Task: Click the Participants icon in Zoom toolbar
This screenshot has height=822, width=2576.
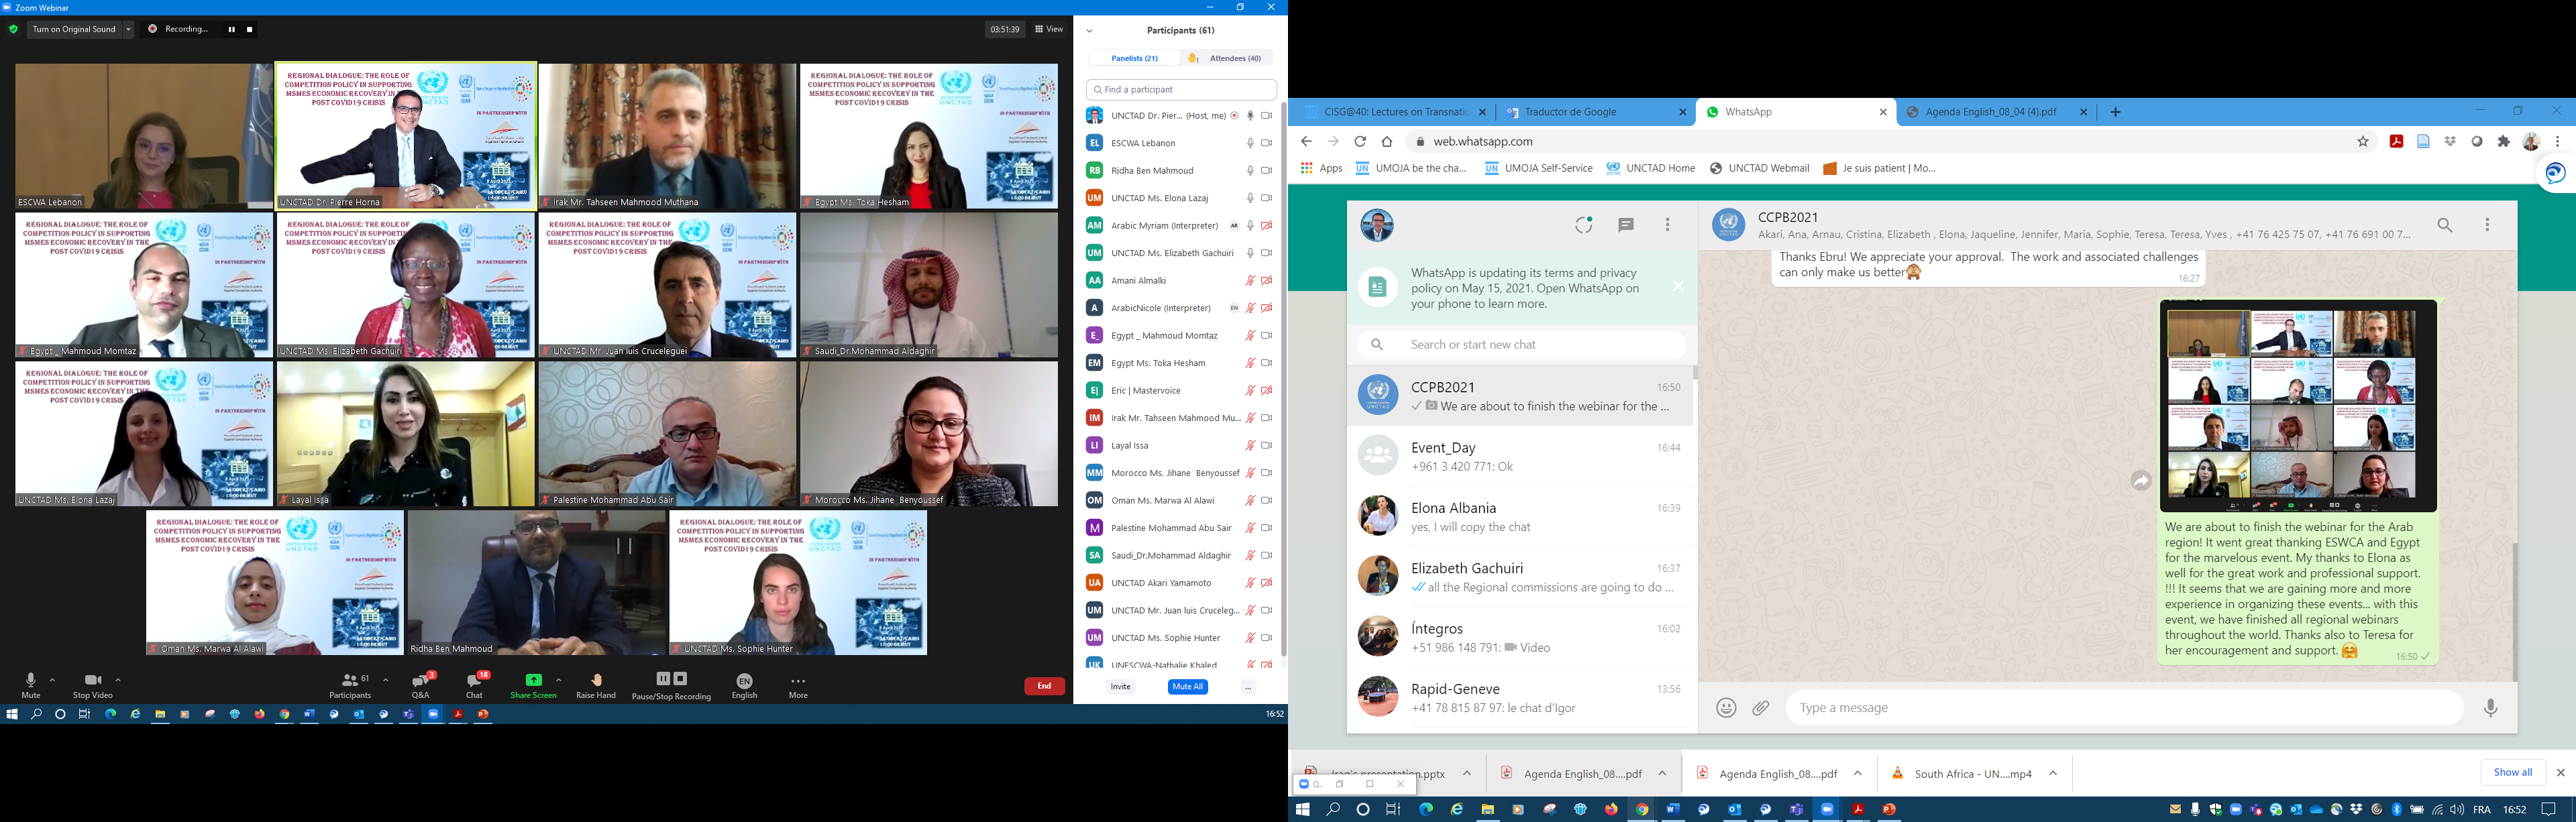Action: (349, 680)
